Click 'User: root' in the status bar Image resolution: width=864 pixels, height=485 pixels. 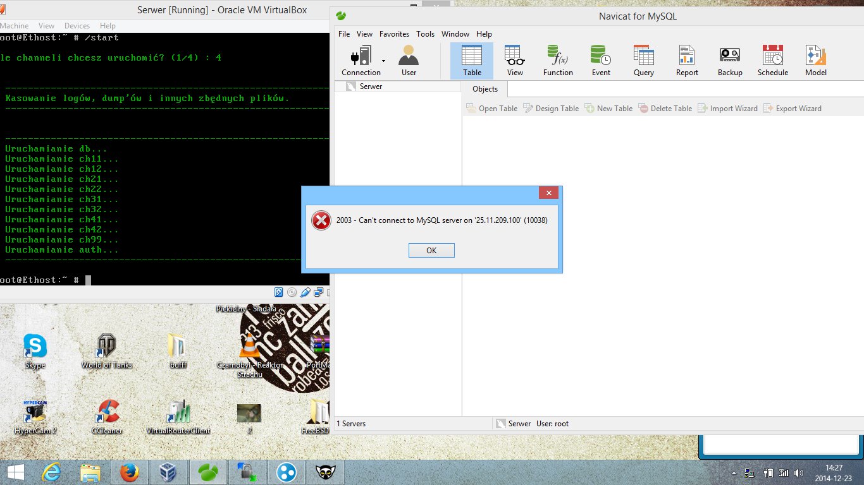point(552,424)
